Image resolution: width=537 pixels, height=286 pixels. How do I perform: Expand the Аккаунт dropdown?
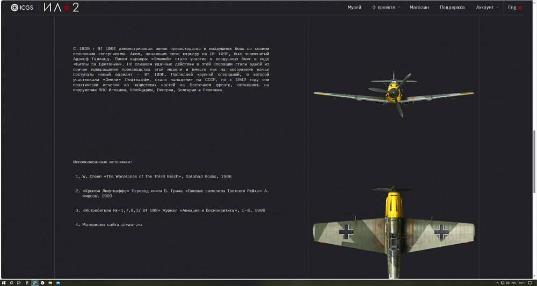point(487,7)
